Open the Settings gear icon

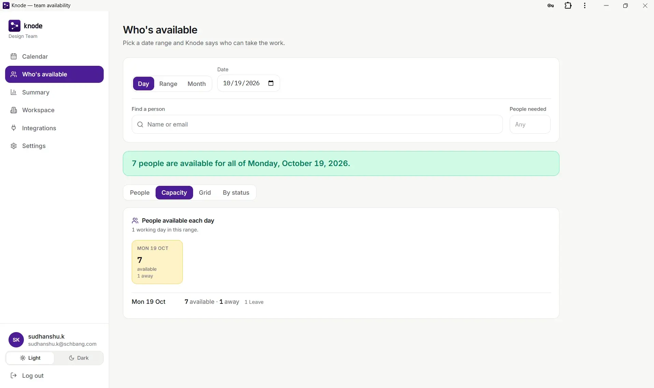click(14, 146)
